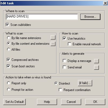The width and height of the screenshot is (108, 108).
Task: Open settings for Send email alert
Action: click(x=96, y=68)
